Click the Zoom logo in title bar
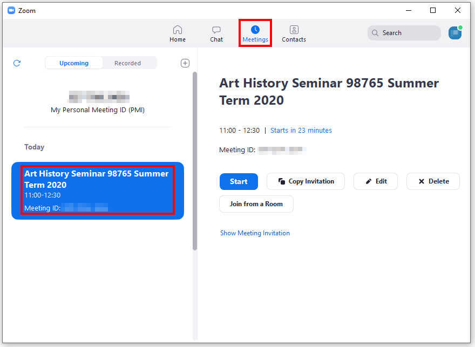The image size is (475, 347). pos(11,10)
